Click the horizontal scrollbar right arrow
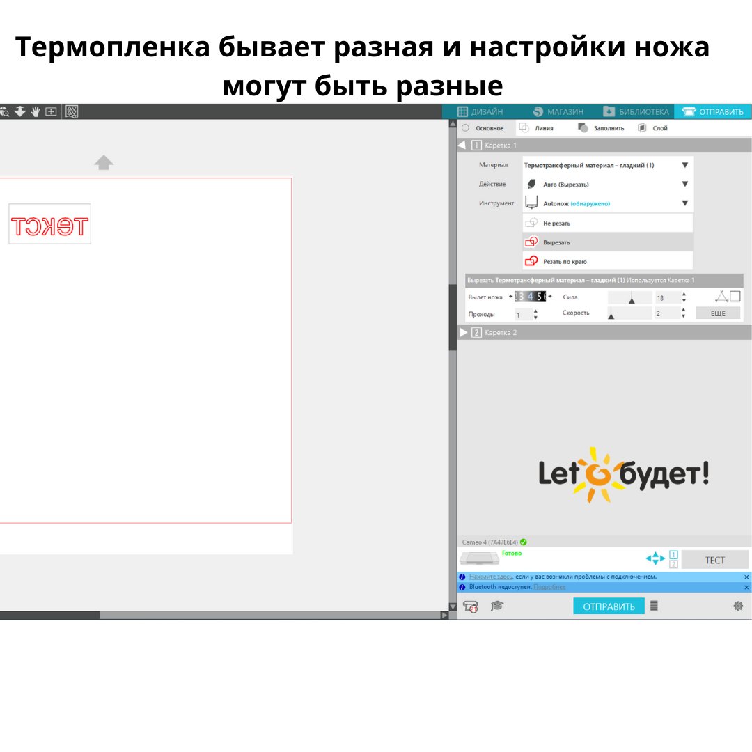Viewport: 752px width, 752px height. click(x=444, y=615)
